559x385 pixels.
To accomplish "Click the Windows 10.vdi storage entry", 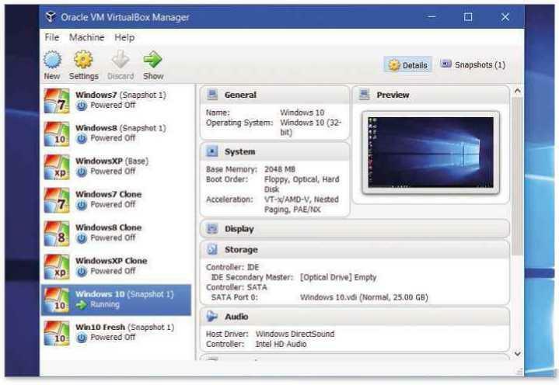I will [364, 297].
